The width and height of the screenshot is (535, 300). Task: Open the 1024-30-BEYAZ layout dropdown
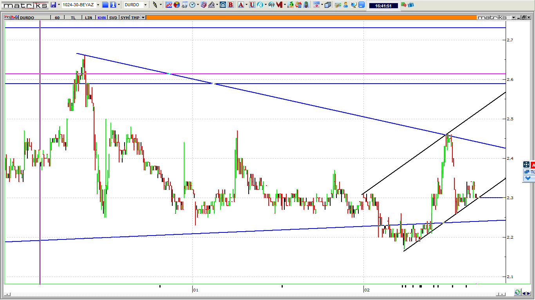click(x=98, y=5)
